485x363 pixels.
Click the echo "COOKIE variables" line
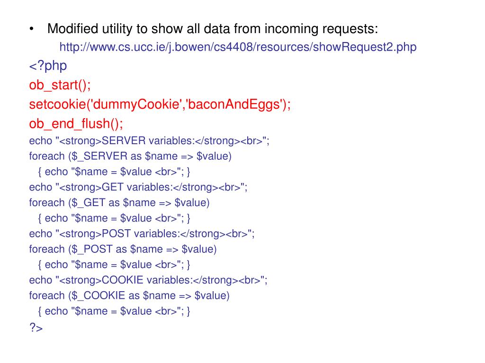[x=148, y=280]
